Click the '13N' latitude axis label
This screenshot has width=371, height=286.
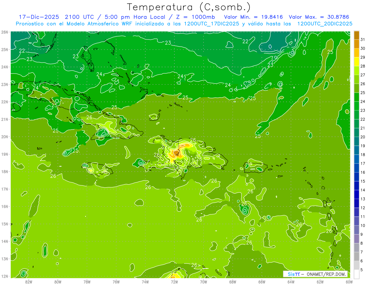pyautogui.click(x=5, y=259)
